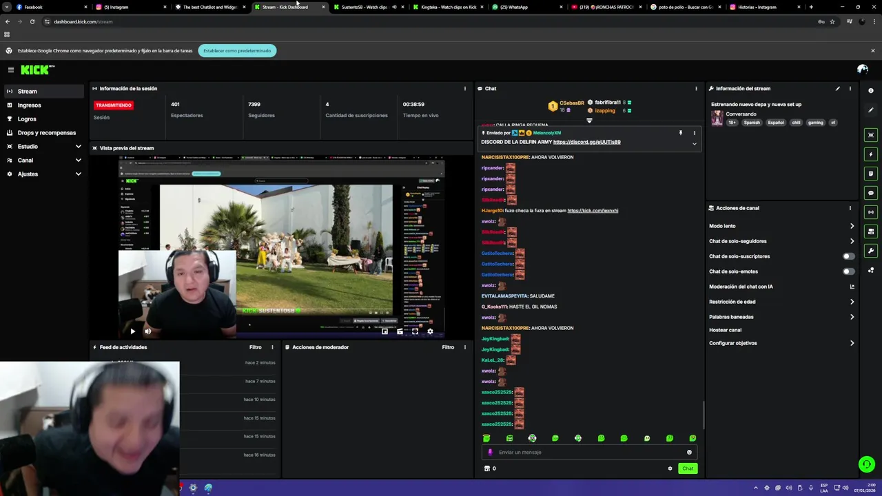Open the green headset support button
Image resolution: width=882 pixels, height=496 pixels.
pos(867,464)
